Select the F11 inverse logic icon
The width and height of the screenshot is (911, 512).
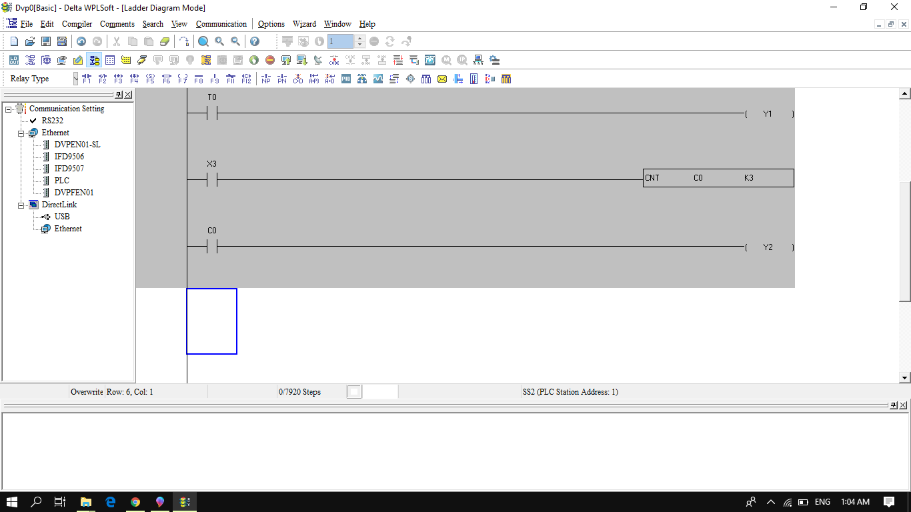coord(231,79)
